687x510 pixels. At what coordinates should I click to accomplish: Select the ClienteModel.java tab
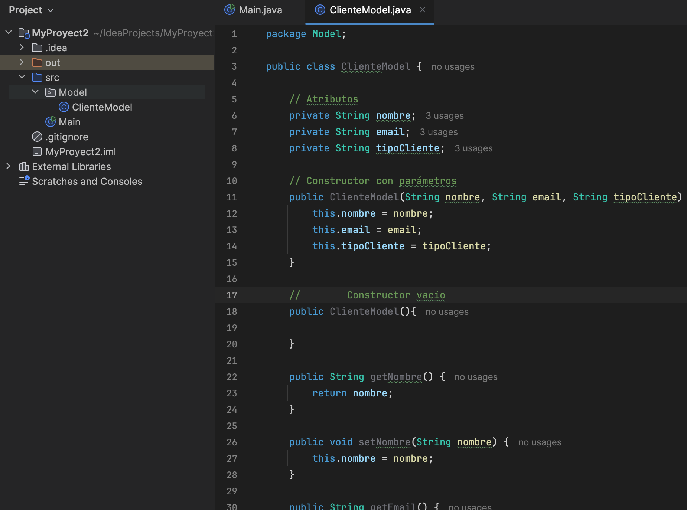click(x=370, y=10)
